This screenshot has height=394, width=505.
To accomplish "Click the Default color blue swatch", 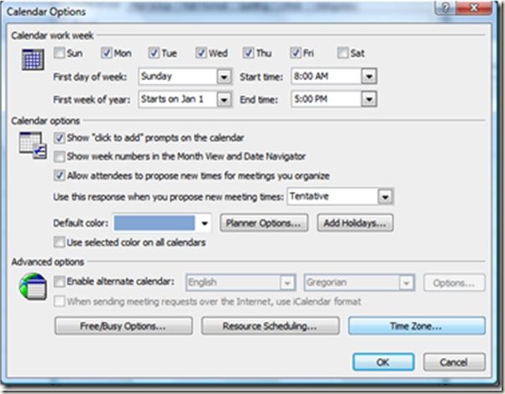I will (x=154, y=223).
